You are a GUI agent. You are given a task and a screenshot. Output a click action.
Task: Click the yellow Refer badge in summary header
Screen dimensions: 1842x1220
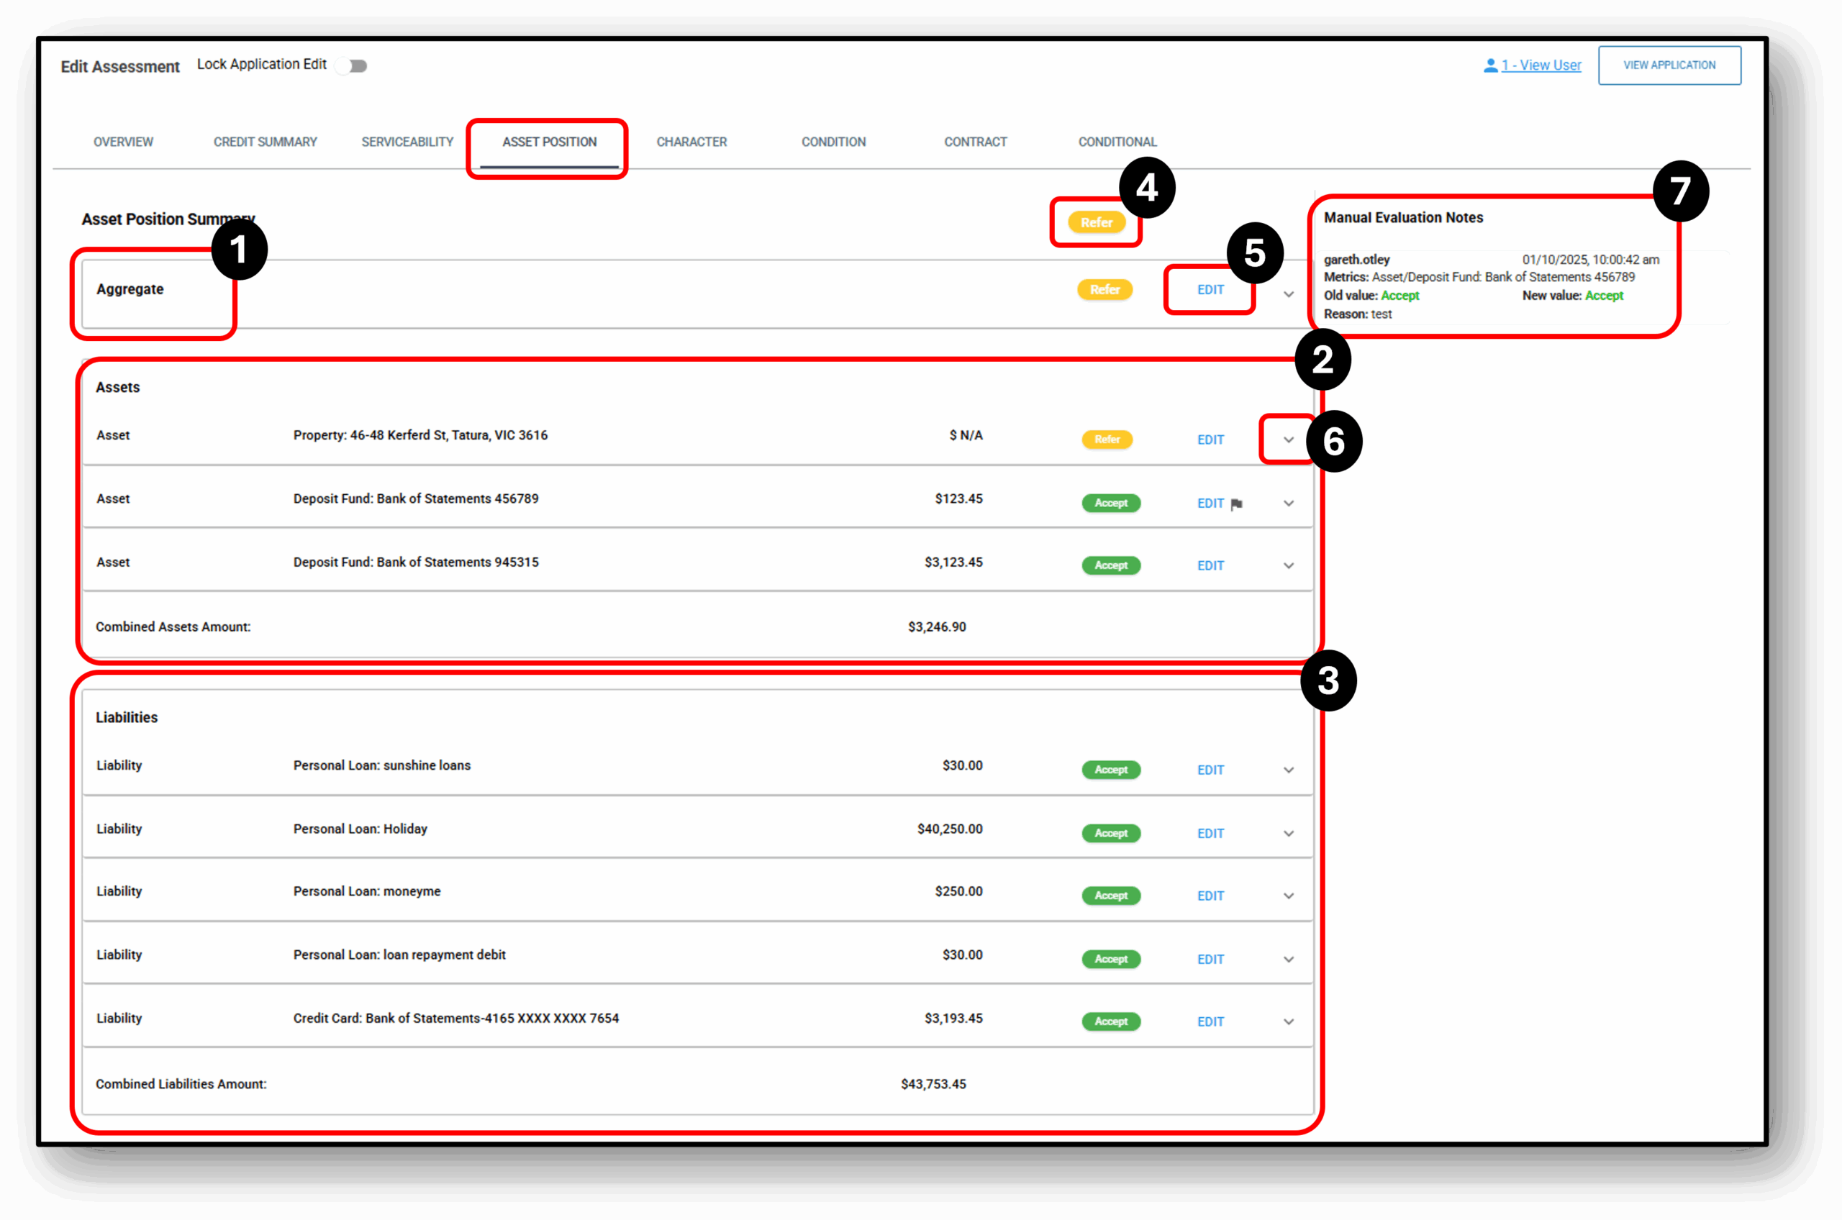click(x=1096, y=222)
